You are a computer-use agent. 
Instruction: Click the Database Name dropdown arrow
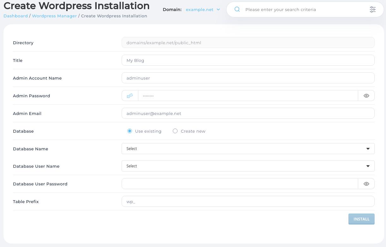(368, 148)
